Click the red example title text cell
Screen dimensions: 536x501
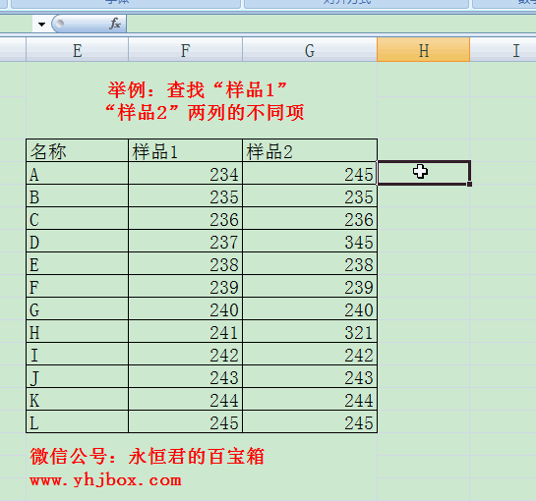click(x=202, y=101)
